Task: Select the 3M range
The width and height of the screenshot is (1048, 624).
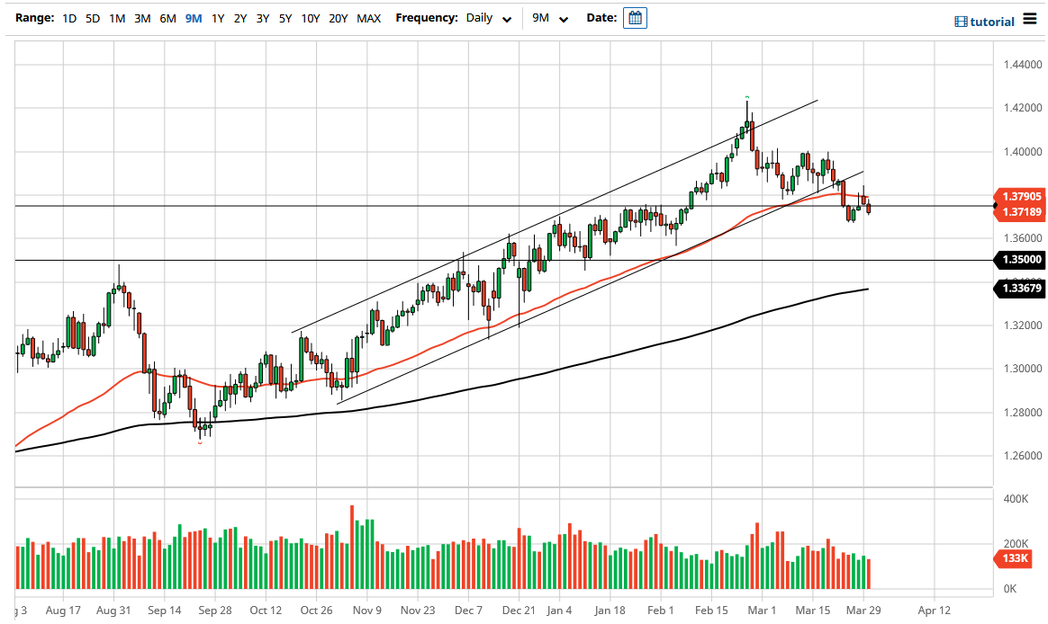Action: pyautogui.click(x=141, y=17)
